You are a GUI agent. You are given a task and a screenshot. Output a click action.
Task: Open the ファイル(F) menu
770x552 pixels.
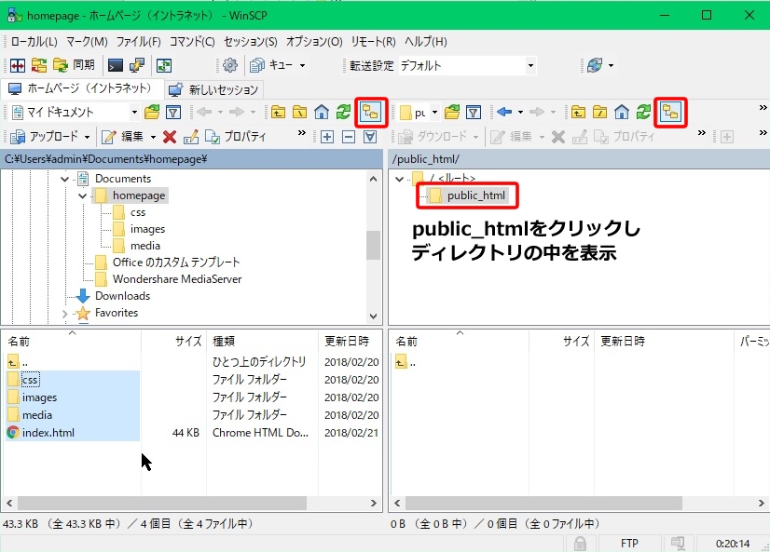[139, 42]
